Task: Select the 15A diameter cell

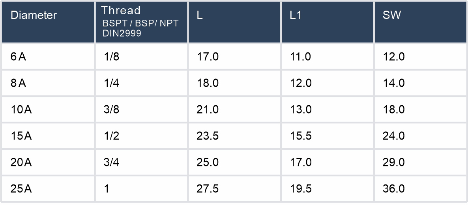Action: point(21,136)
